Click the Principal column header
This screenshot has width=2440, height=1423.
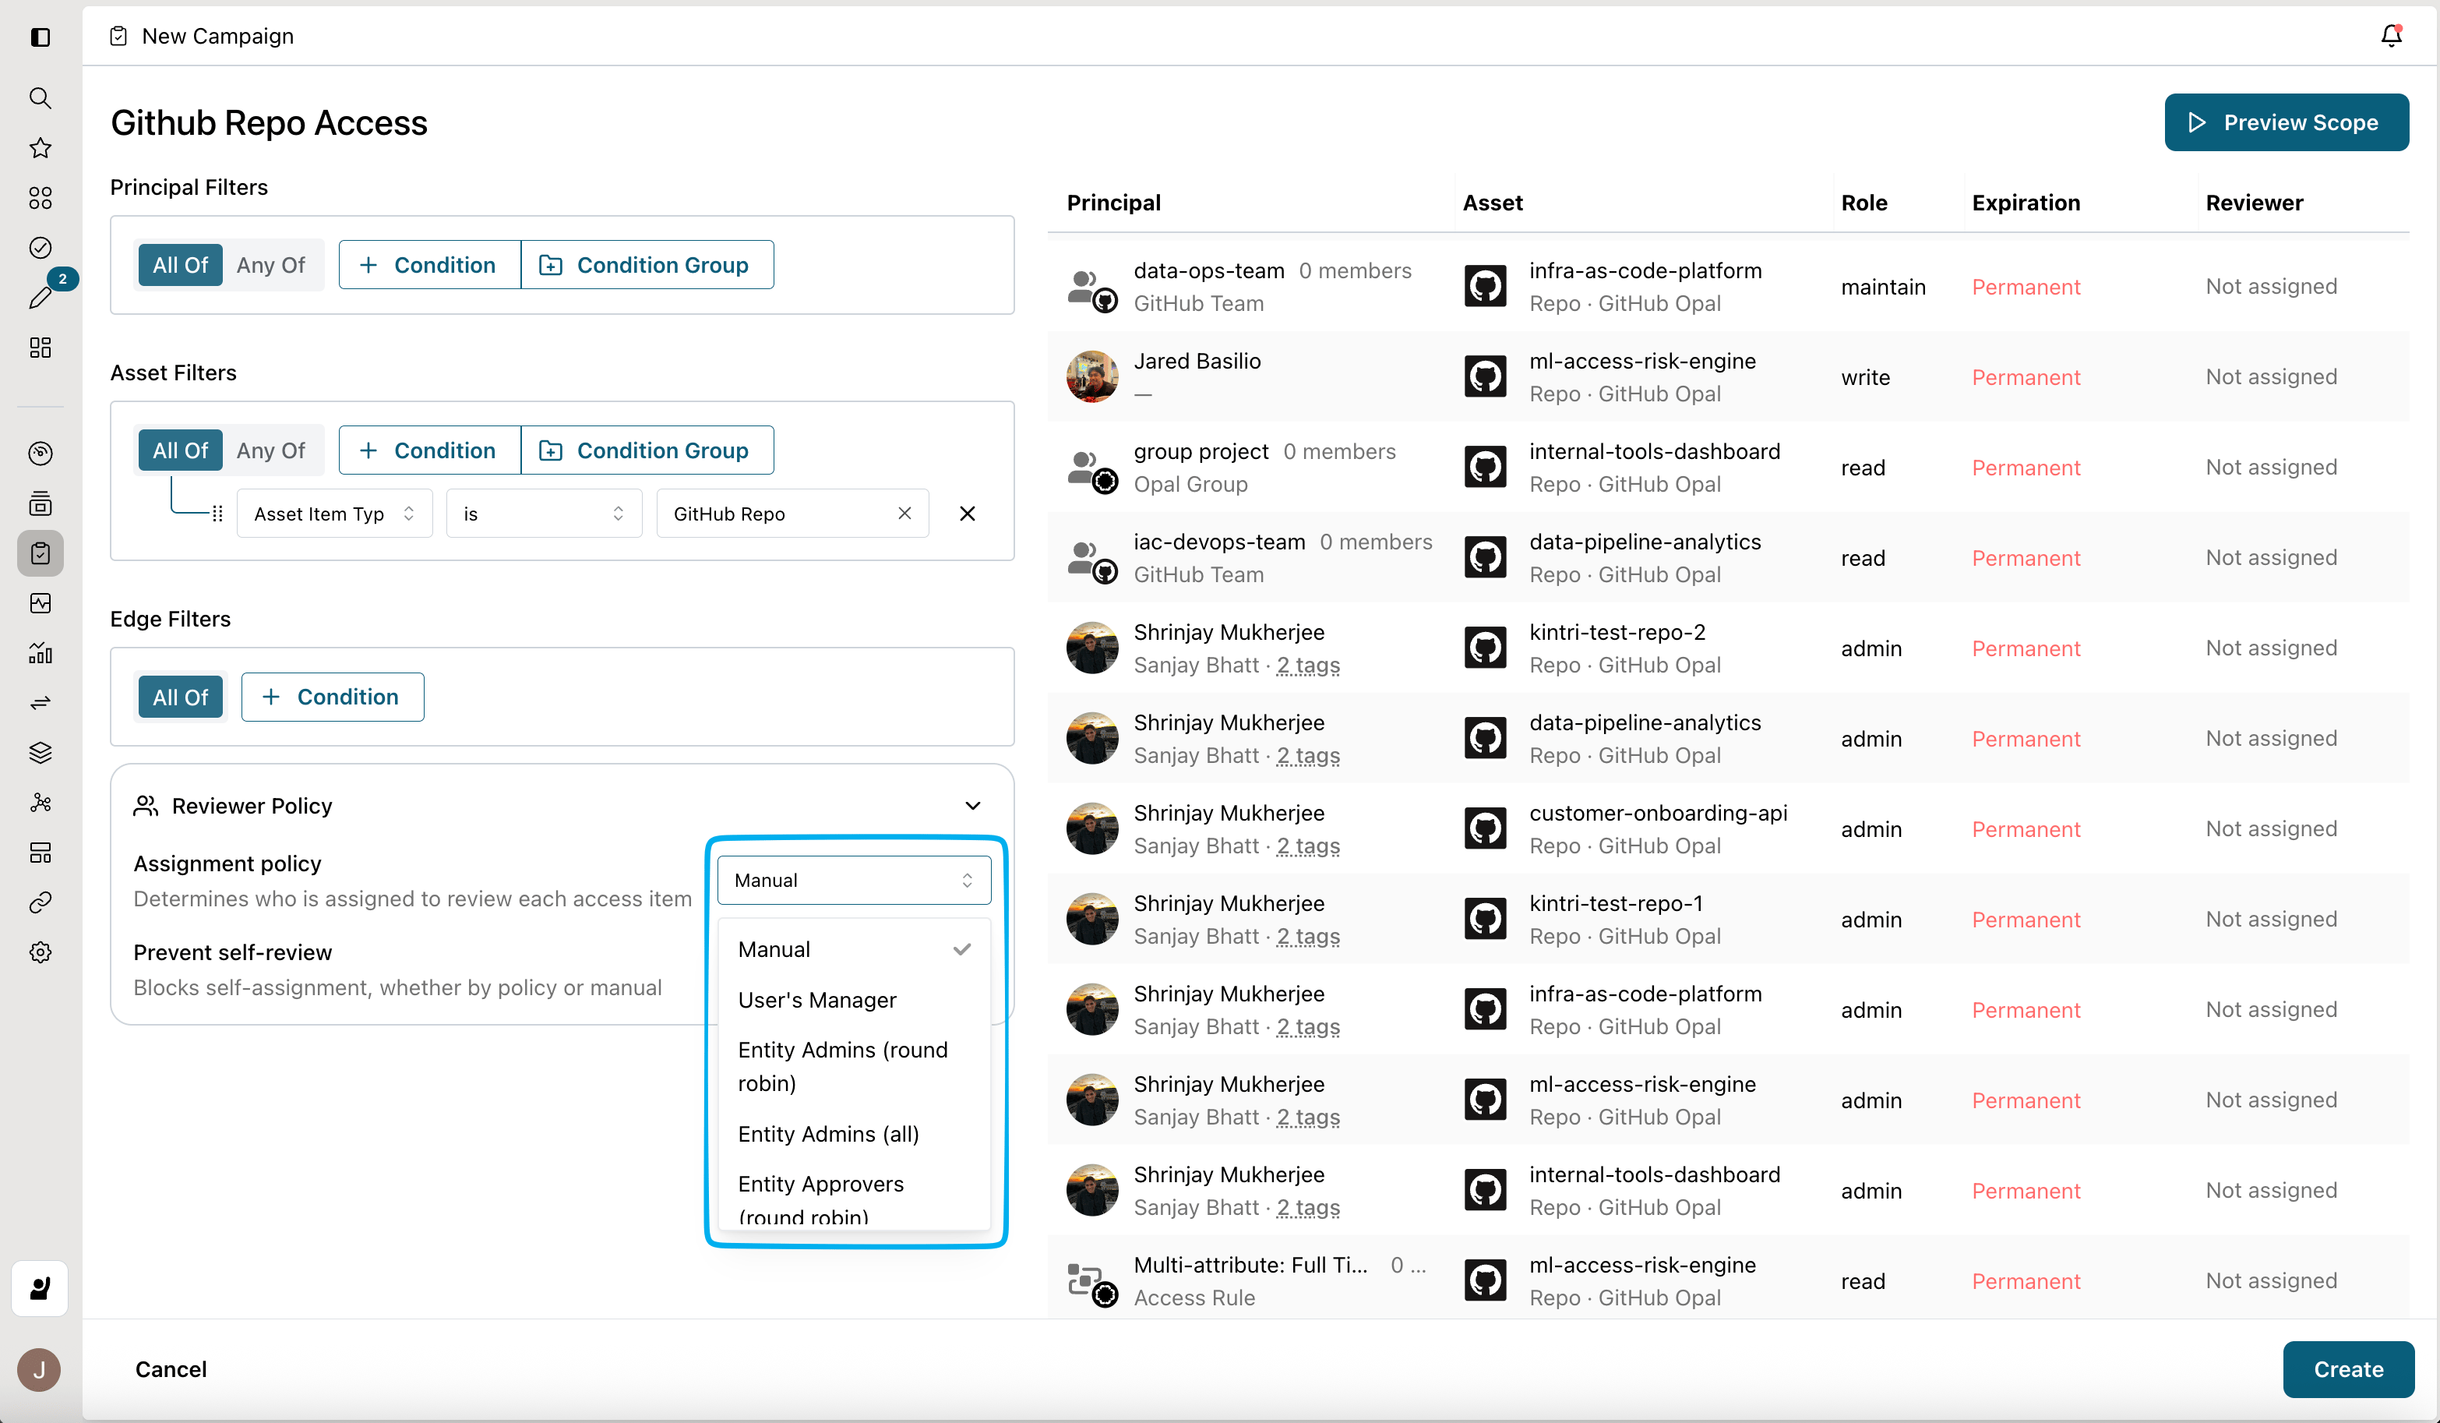coord(1113,203)
